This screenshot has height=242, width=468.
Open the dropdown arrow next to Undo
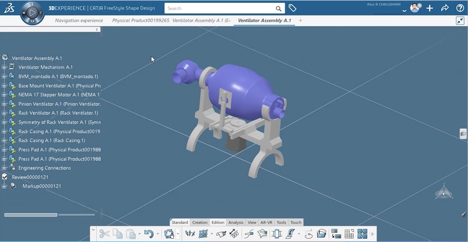pos(158,234)
